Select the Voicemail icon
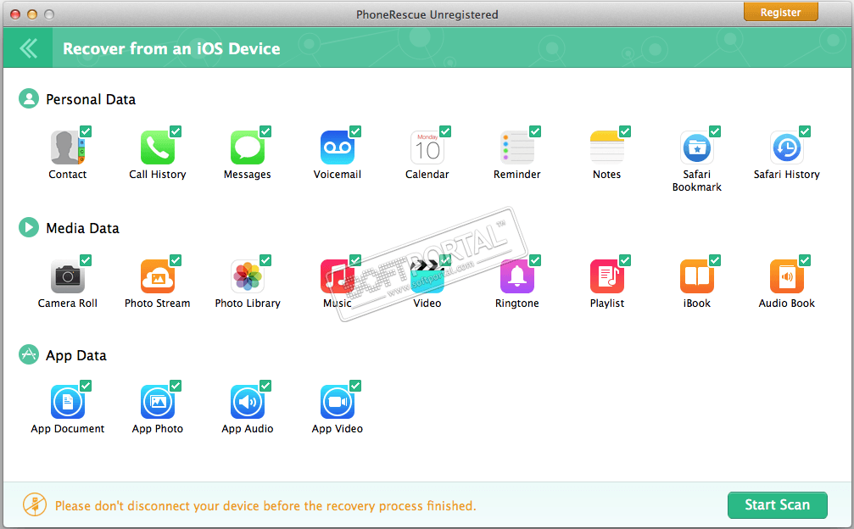 [x=338, y=148]
